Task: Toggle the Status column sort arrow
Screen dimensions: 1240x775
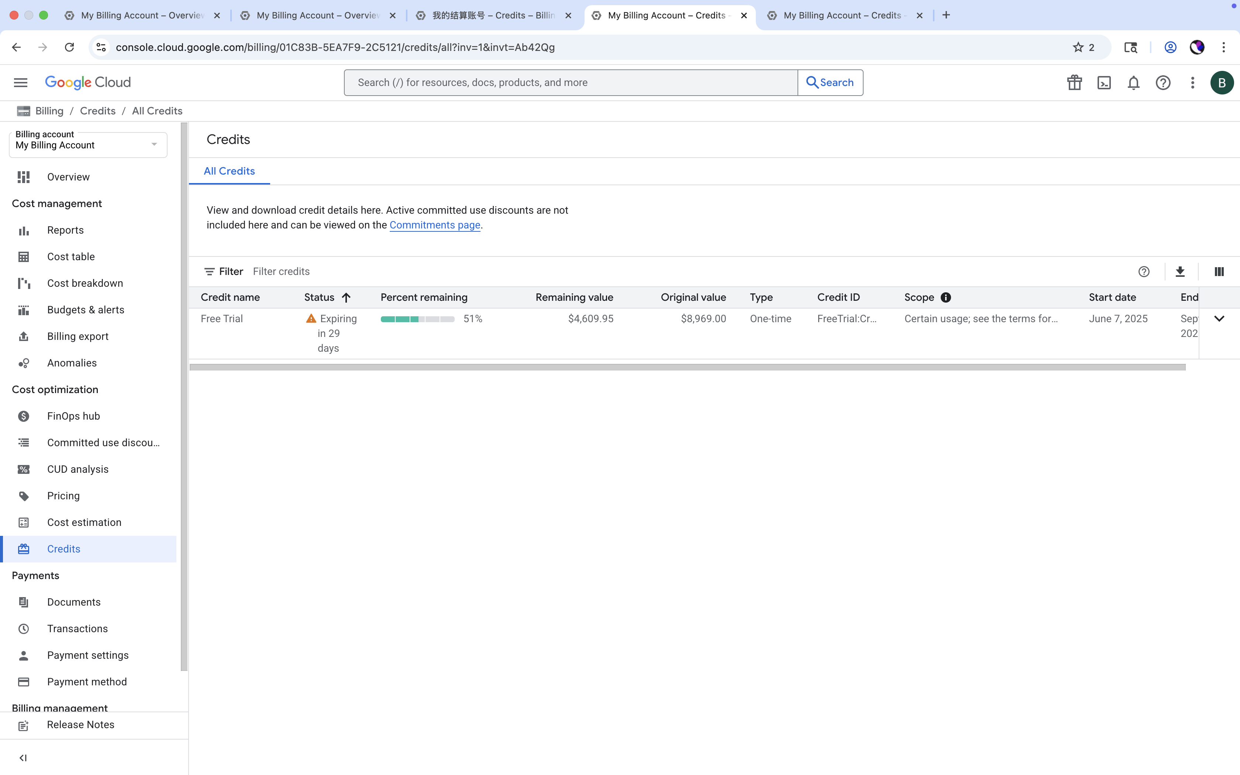Action: pos(346,297)
